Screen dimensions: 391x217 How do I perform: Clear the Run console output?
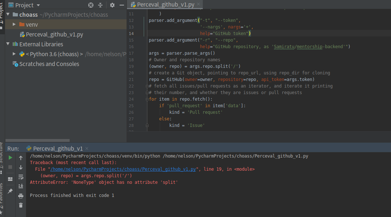point(21,205)
